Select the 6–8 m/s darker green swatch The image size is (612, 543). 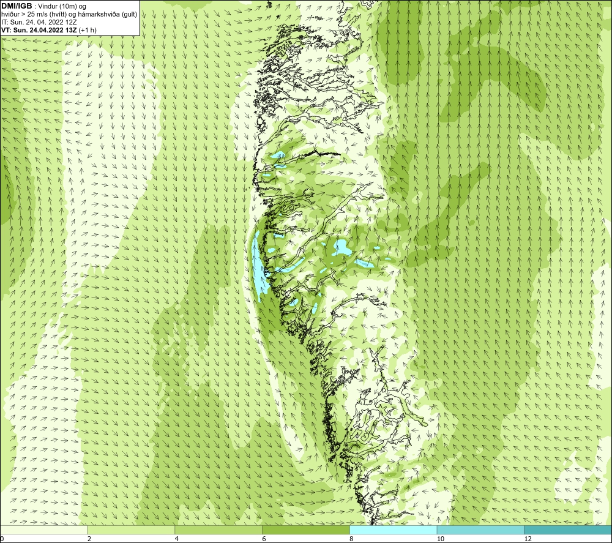306,530
